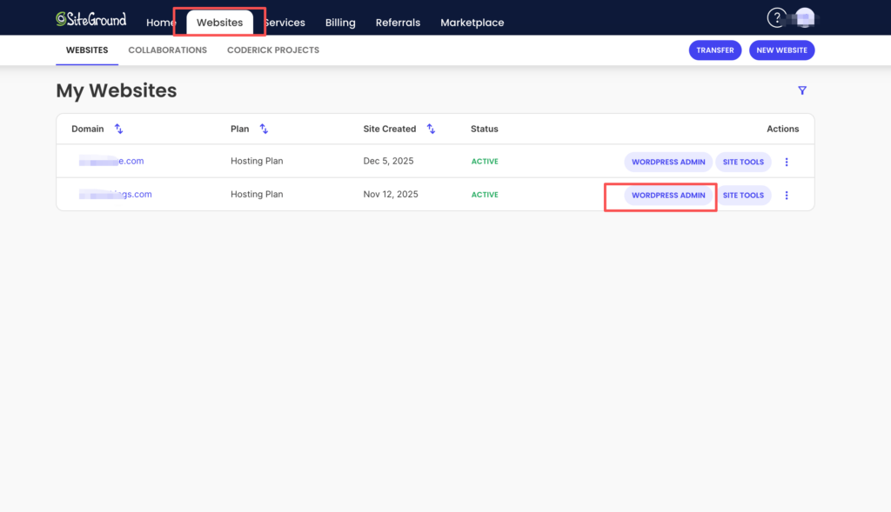Switch to the Collaborations tab
891x512 pixels.
click(167, 50)
